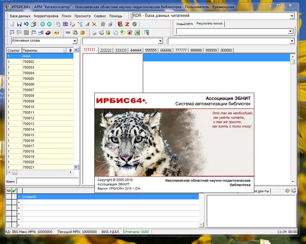Click the blue double-box global edit icon

pos(66,24)
